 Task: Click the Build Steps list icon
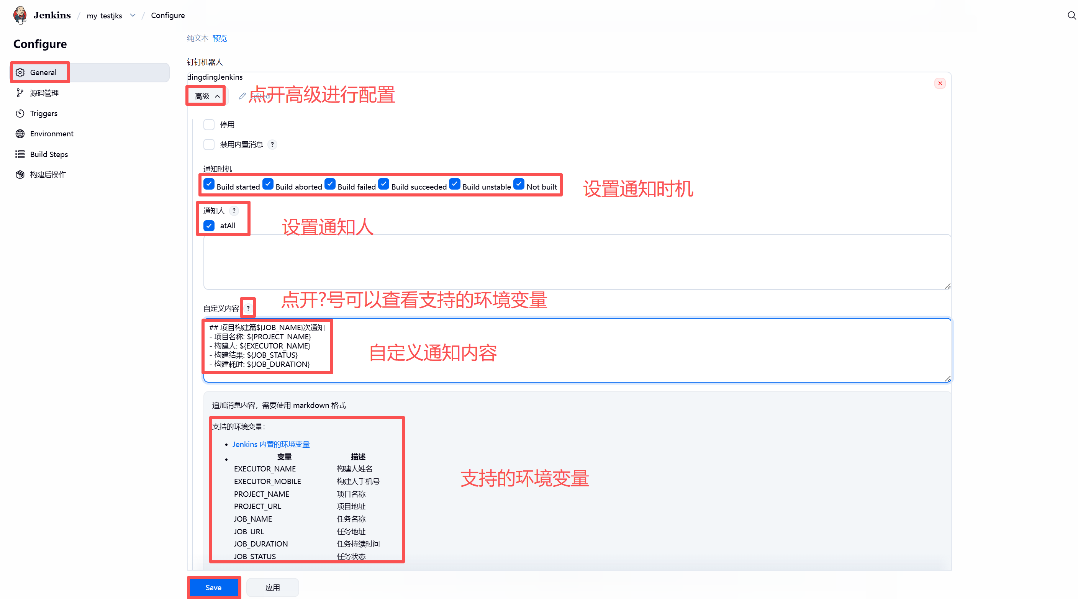tap(20, 154)
